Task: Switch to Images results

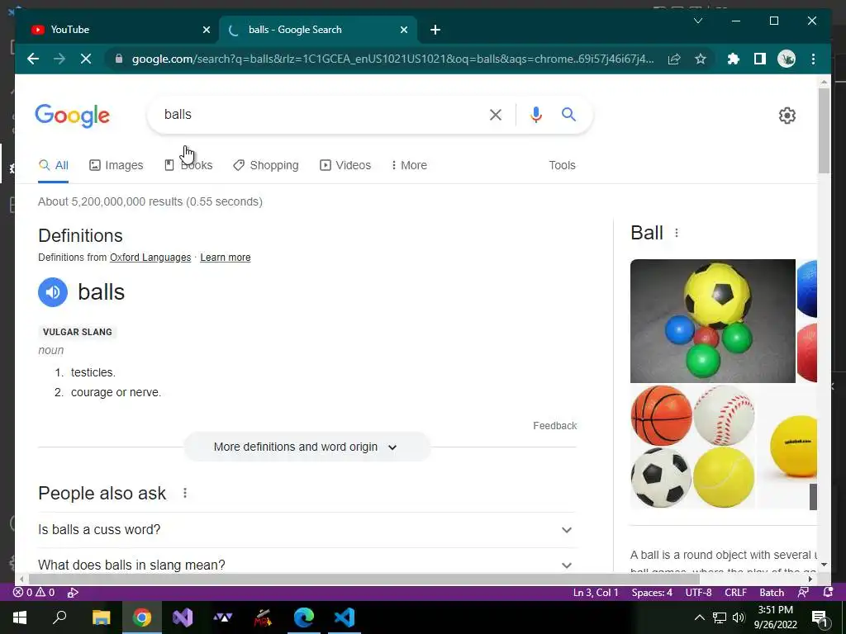Action: tap(116, 165)
